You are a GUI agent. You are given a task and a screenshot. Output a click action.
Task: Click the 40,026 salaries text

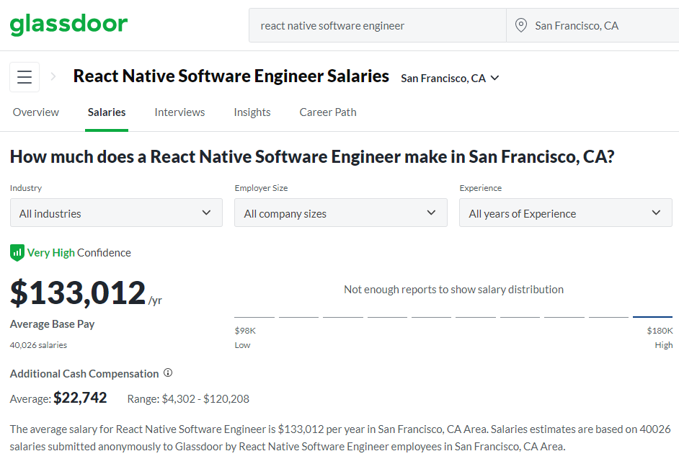(x=38, y=345)
